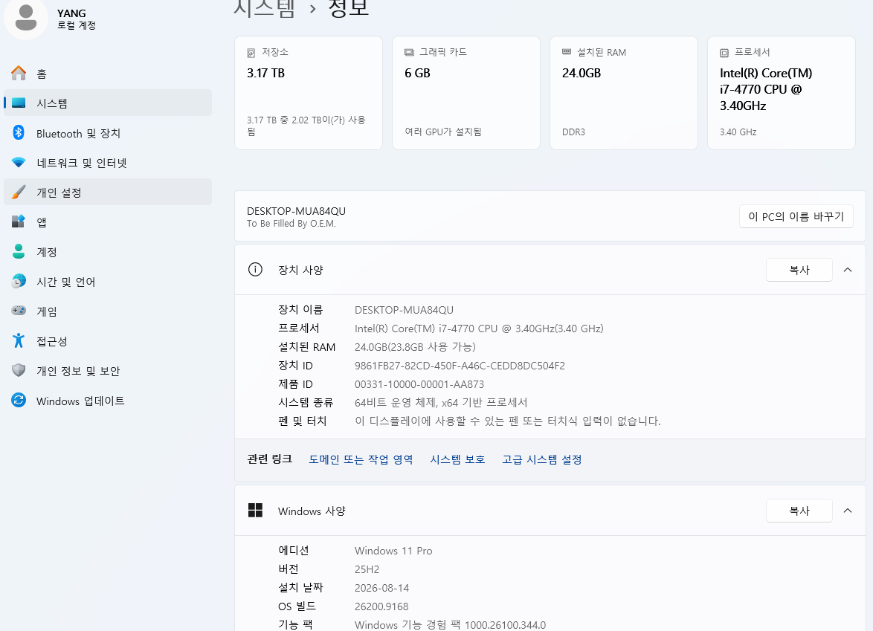Viewport: 873px width, 631px height.
Task: Click the 개인 정보 및 보안 shield icon
Action: pos(19,370)
